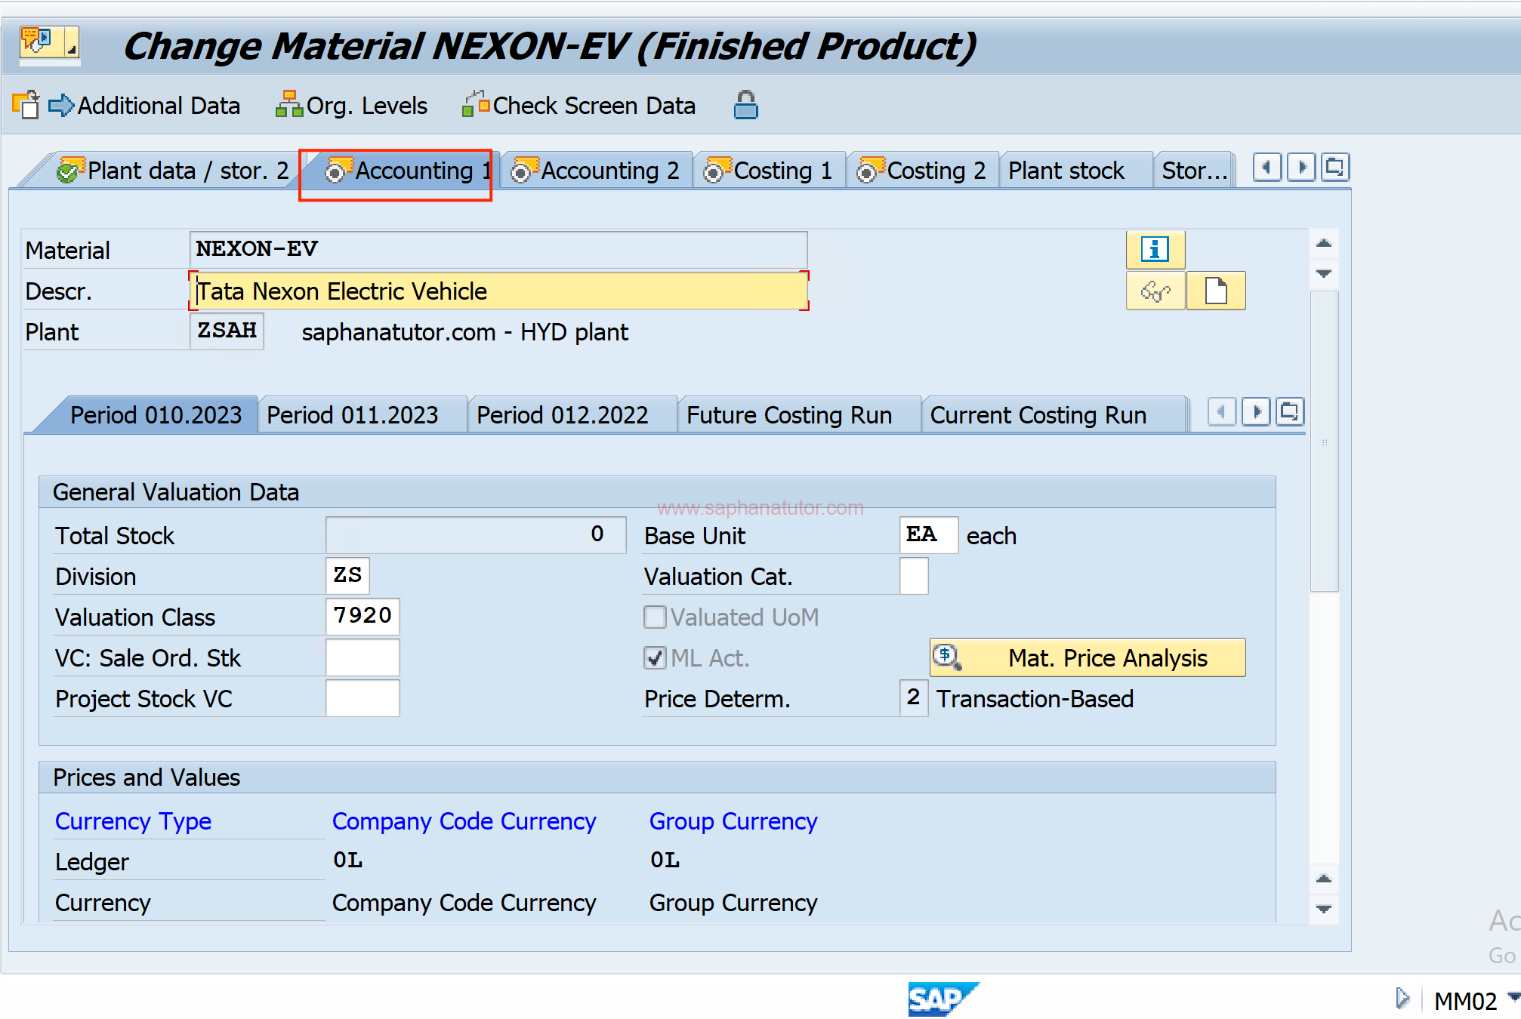Click the blue Company Code Currency heading
The width and height of the screenshot is (1521, 1019).
464,820
